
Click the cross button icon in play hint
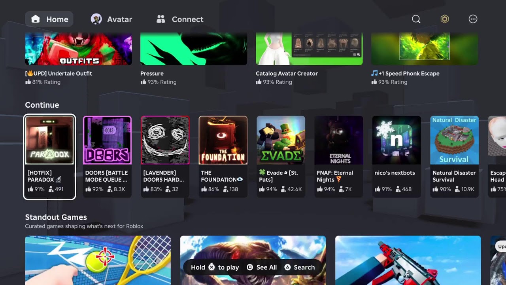(211, 267)
